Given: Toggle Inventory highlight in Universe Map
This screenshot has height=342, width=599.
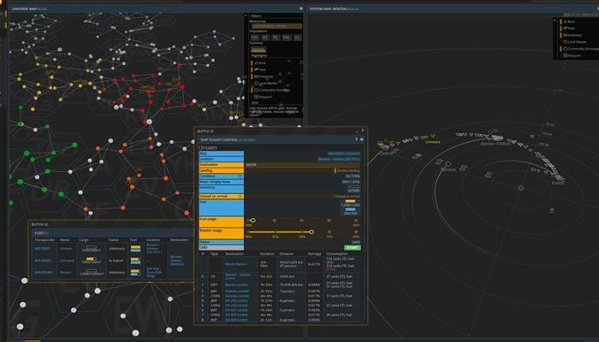Looking at the screenshot, I should (x=264, y=76).
